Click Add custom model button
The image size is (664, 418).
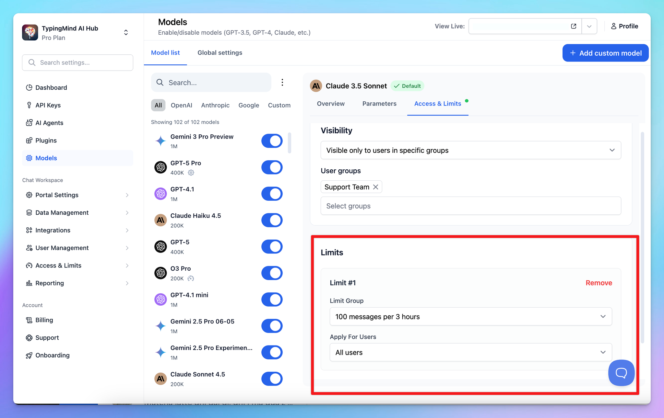point(605,53)
